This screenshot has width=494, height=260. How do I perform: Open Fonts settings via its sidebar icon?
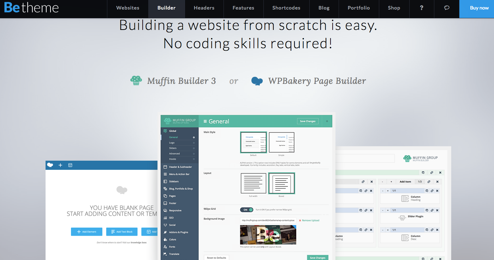click(x=165, y=247)
